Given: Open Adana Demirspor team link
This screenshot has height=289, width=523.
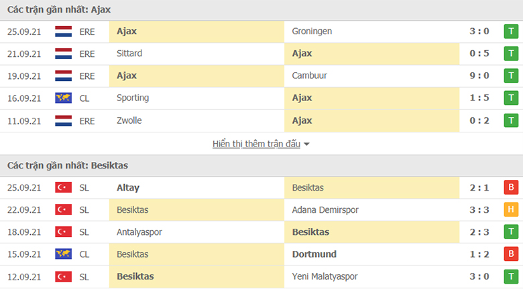Looking at the screenshot, I should (x=325, y=210).
